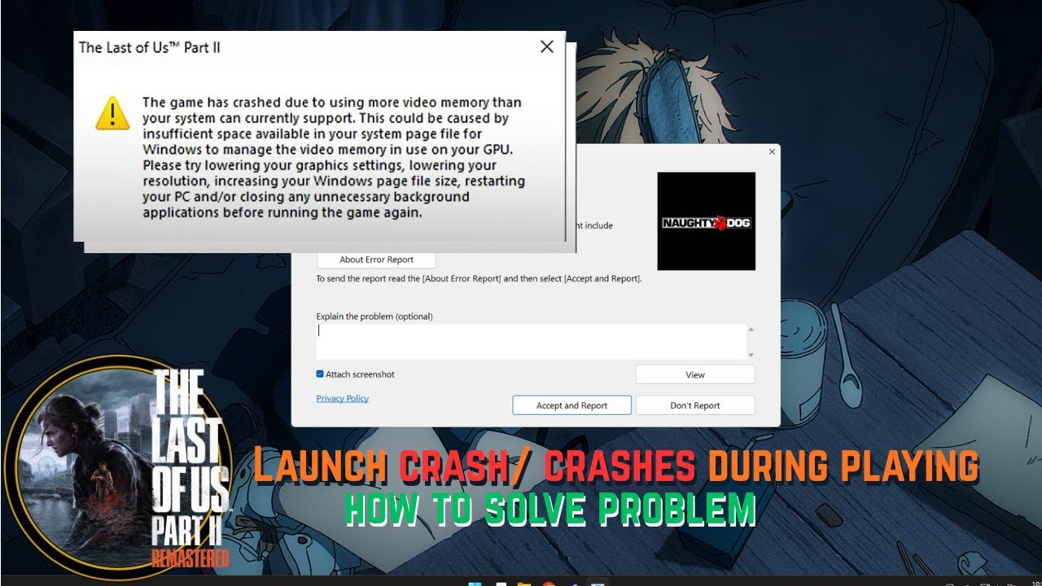This screenshot has width=1042, height=586.
Task: Close the error report window
Action: coord(772,151)
